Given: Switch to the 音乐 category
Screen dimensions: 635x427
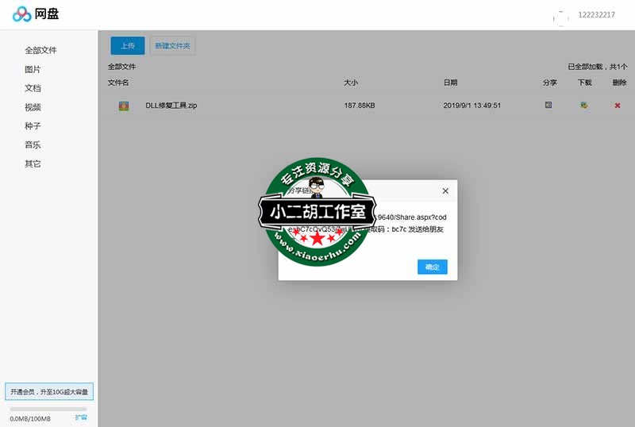Looking at the screenshot, I should (x=33, y=145).
